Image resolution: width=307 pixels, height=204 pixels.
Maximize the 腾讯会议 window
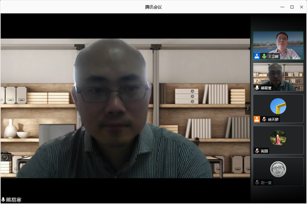click(292, 7)
